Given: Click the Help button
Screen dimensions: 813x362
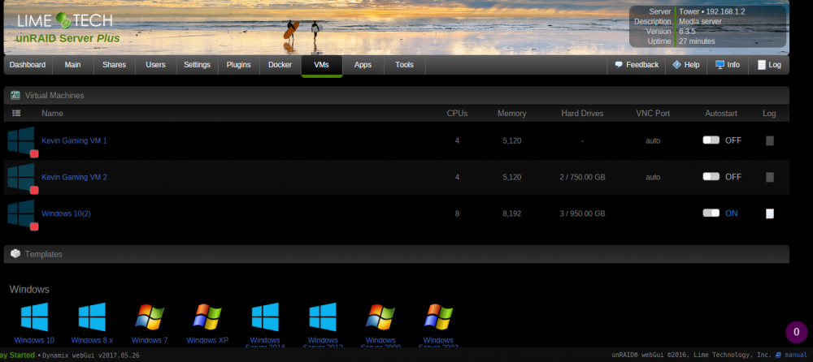Looking at the screenshot, I should click(686, 65).
